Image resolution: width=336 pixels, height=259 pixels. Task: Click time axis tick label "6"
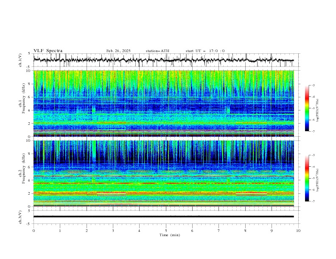point(192,231)
